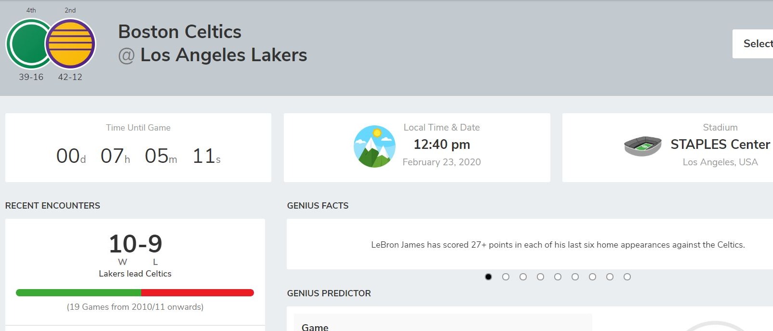
Task: Click the LeBron James fact text
Action: click(x=558, y=245)
